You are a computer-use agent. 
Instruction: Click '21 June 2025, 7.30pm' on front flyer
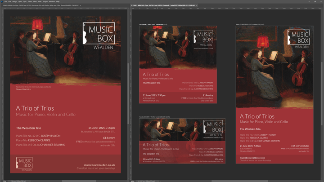click(101, 128)
